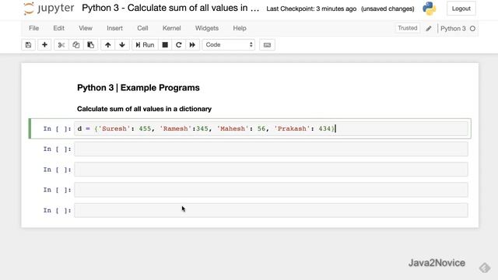Click the Python logo icon
This screenshot has width=498, height=280.
(x=430, y=9)
